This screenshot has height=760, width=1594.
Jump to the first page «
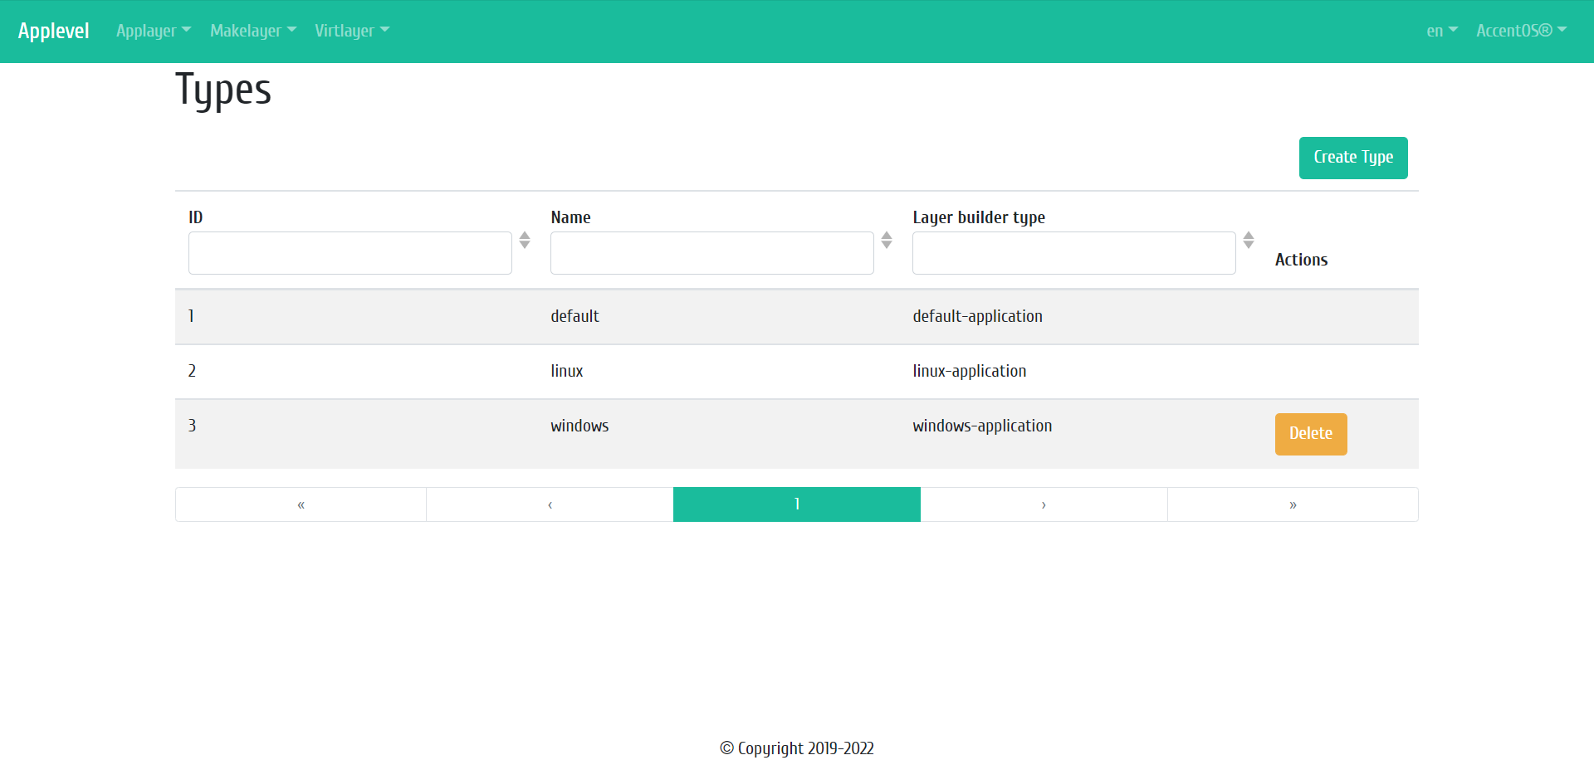pyautogui.click(x=301, y=504)
